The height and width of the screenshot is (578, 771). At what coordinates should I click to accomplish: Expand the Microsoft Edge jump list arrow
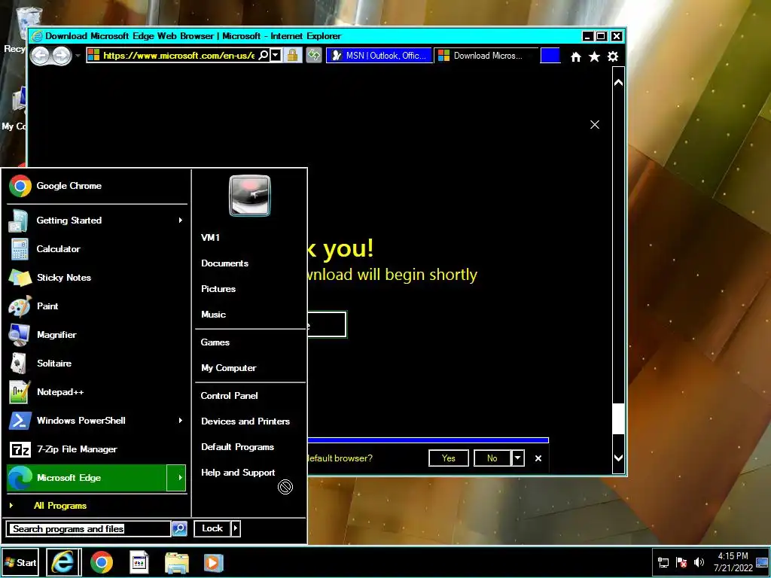(x=176, y=478)
